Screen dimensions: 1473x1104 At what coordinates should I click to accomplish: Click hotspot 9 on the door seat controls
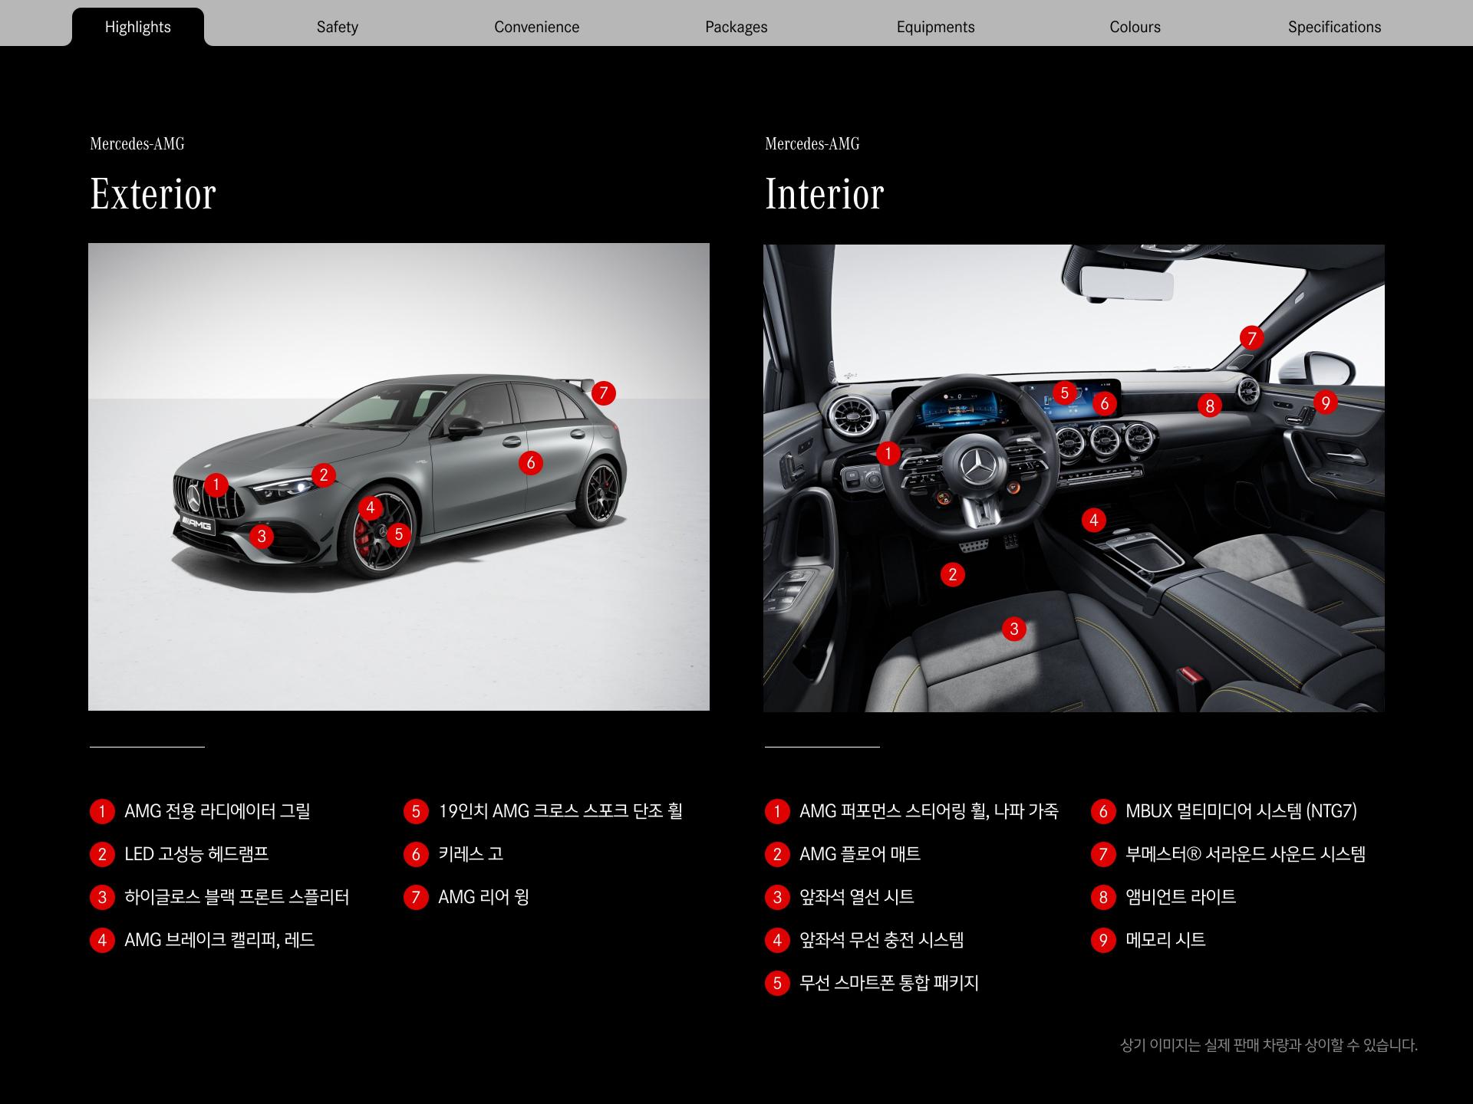[1326, 402]
